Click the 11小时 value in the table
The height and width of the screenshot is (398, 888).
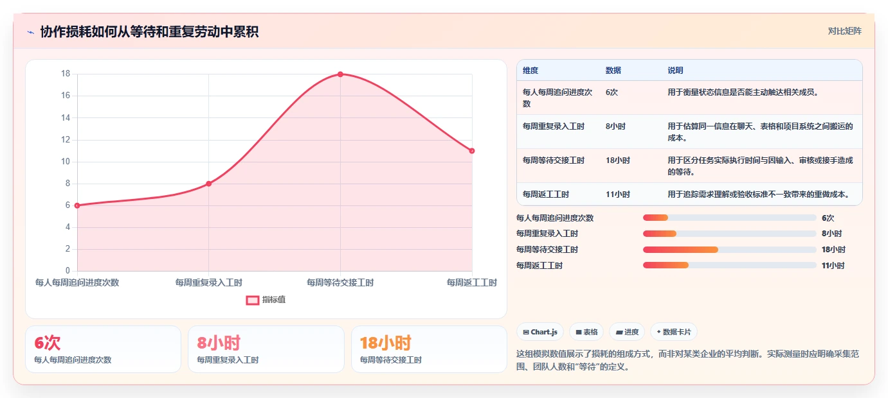[618, 195]
